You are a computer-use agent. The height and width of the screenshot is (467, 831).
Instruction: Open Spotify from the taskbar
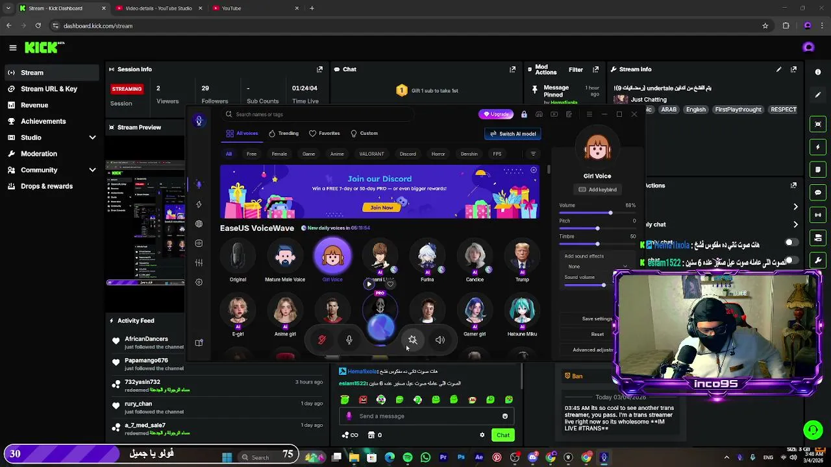click(408, 457)
